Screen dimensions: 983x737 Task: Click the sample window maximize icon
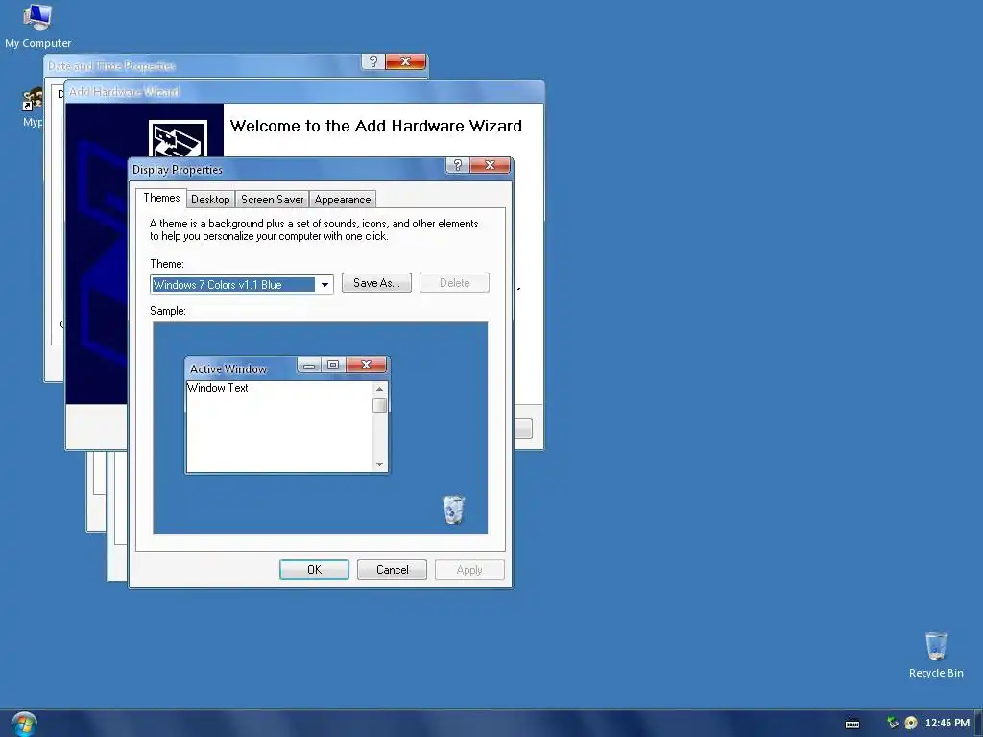pyautogui.click(x=333, y=365)
